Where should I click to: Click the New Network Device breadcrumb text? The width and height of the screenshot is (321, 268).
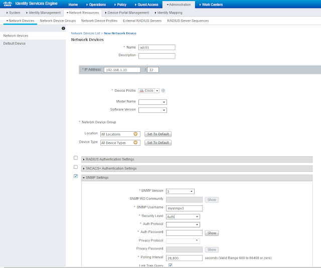pos(120,33)
